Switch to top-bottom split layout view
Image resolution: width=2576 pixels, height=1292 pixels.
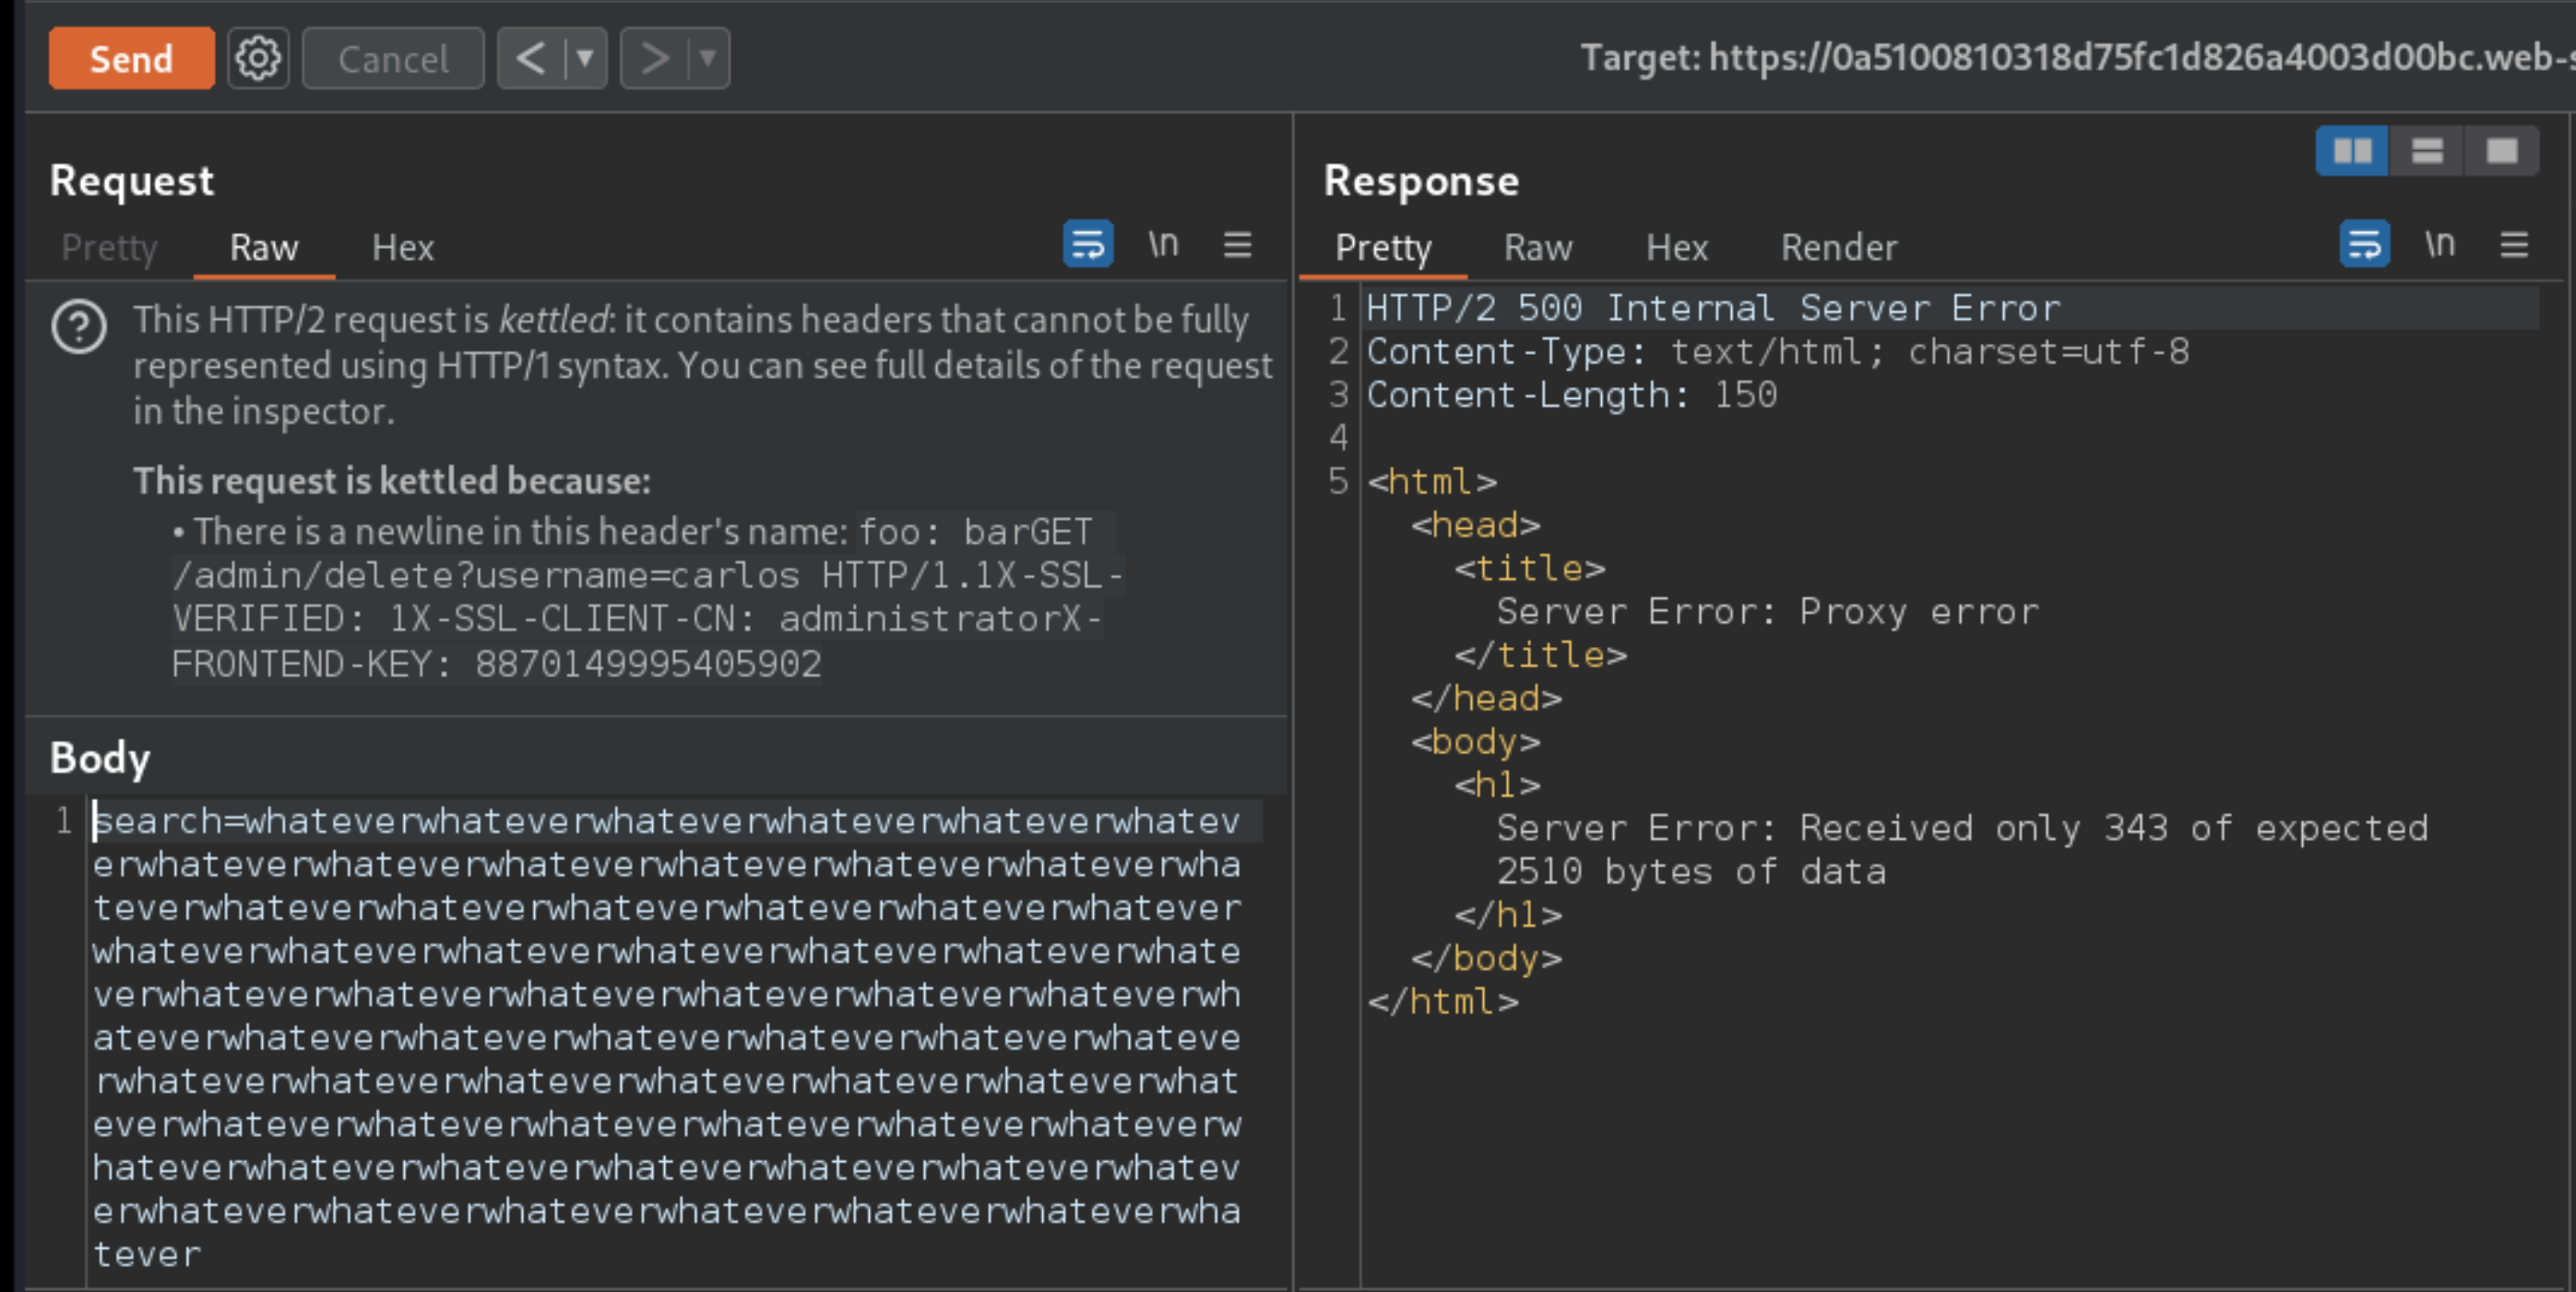click(x=2427, y=151)
